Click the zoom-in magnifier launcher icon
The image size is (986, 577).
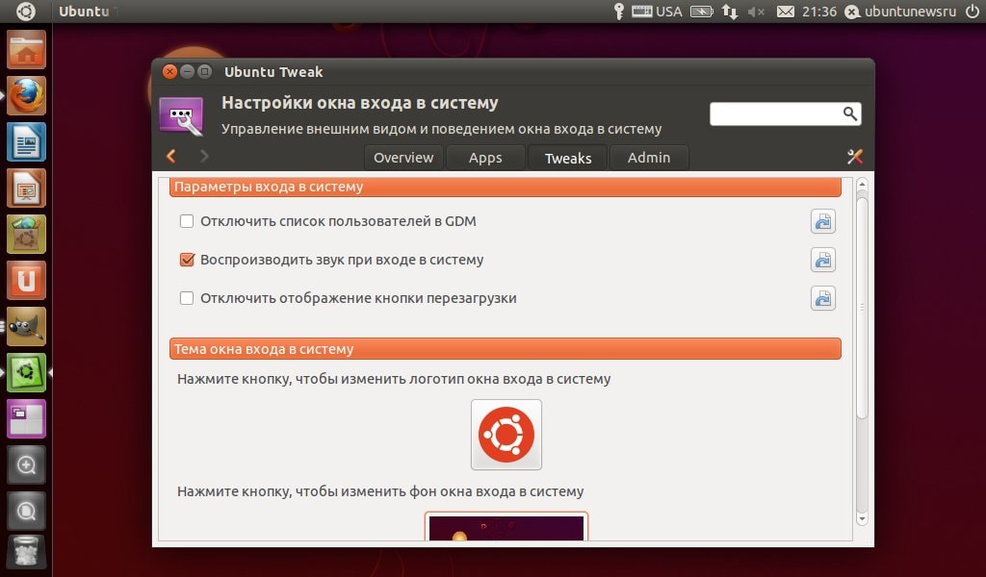[x=26, y=464]
